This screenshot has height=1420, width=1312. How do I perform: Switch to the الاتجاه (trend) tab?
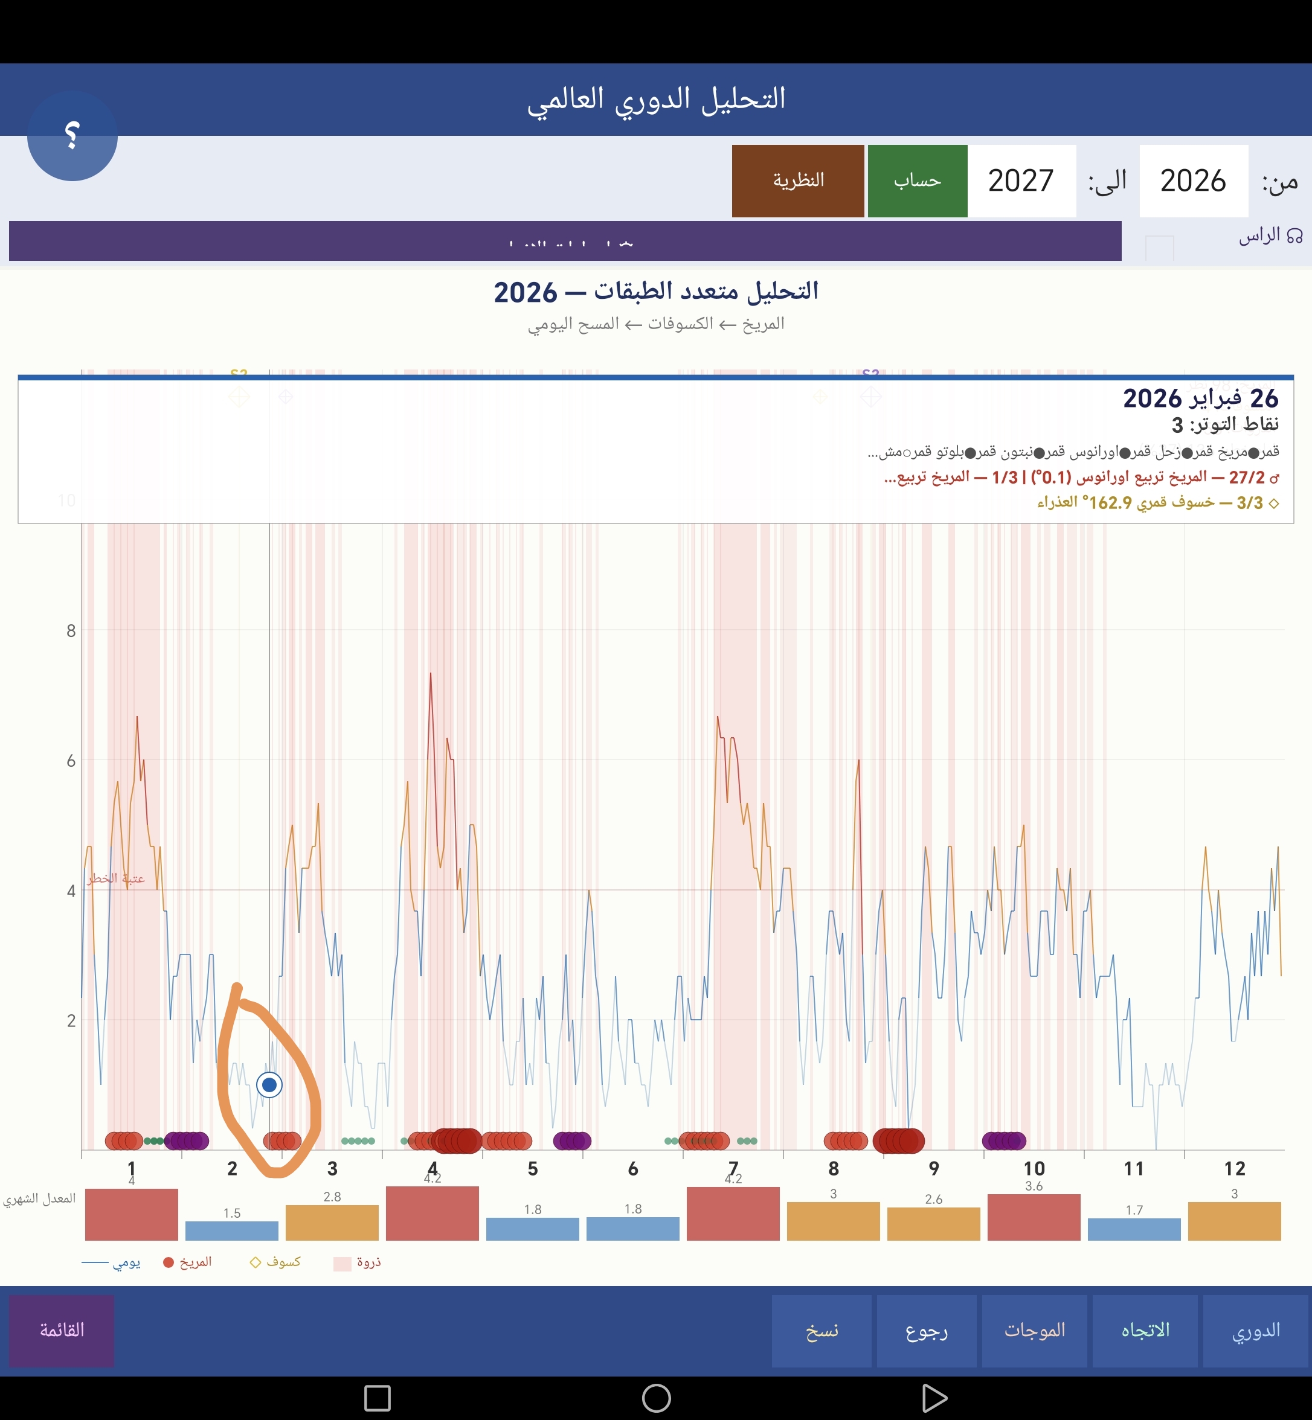(x=1145, y=1330)
